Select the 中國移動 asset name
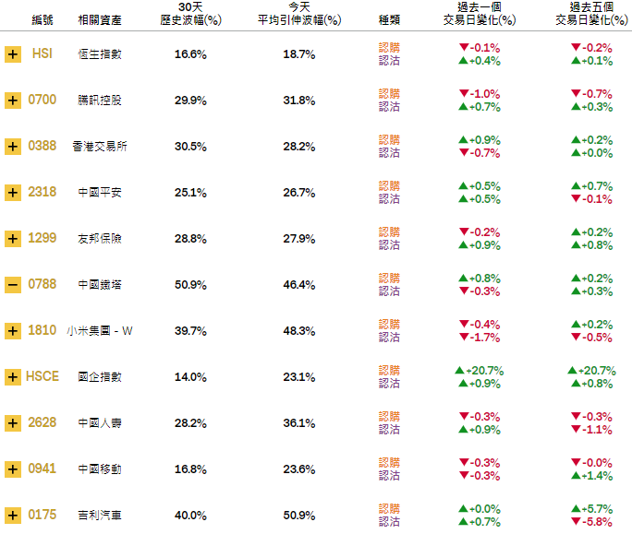 tap(100, 469)
